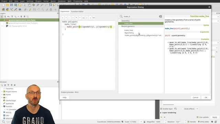The height and width of the screenshot is (124, 220).
Task: Click the OK button in Expression Dialog
Action: [206, 97]
